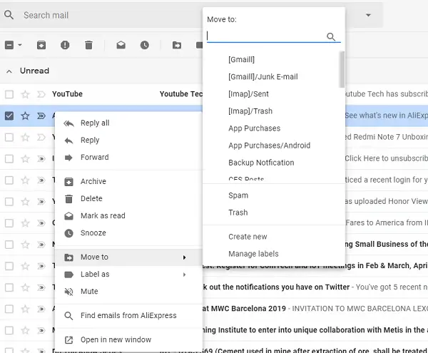Viewport: 428px width, 353px height.
Task: Open the search options dropdown arrow
Action: pos(368,15)
